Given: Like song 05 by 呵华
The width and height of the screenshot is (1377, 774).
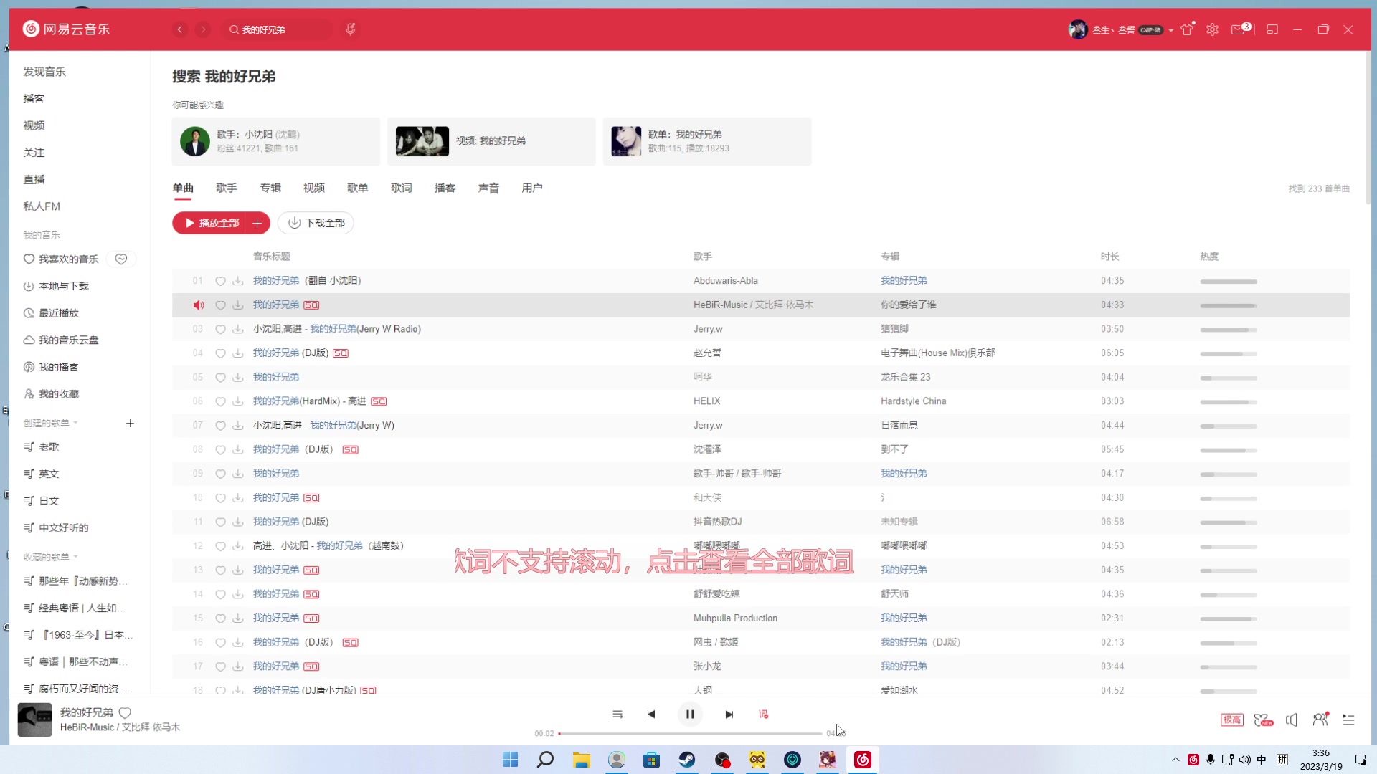Looking at the screenshot, I should 220,378.
